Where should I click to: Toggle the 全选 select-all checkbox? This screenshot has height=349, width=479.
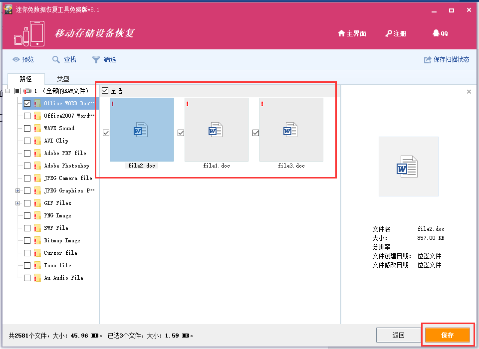105,91
